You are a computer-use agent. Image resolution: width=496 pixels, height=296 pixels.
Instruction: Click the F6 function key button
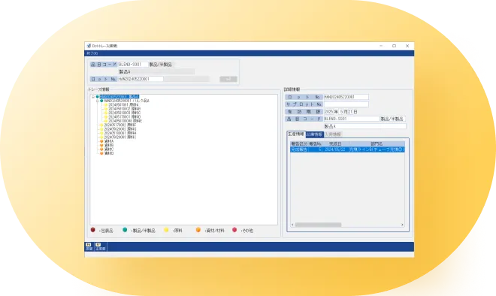(89, 246)
